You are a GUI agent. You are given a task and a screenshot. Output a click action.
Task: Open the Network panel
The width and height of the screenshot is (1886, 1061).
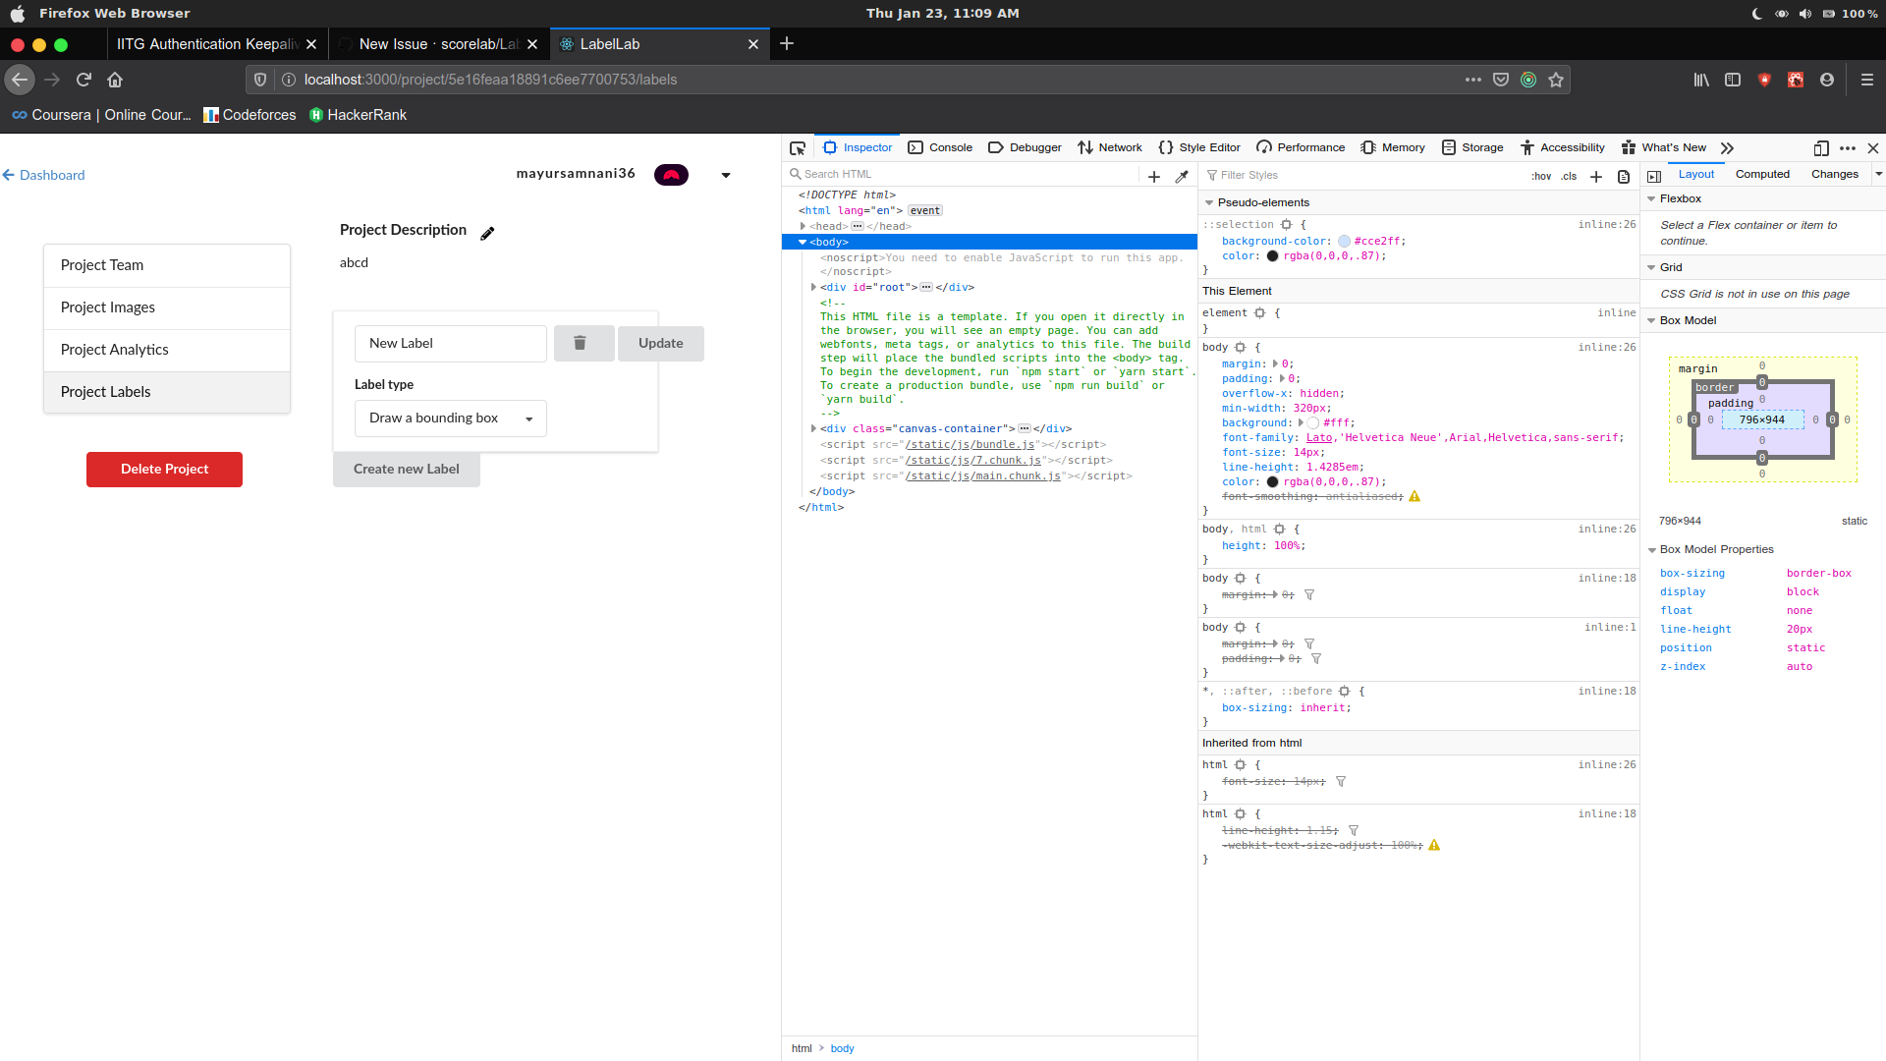tap(1110, 147)
